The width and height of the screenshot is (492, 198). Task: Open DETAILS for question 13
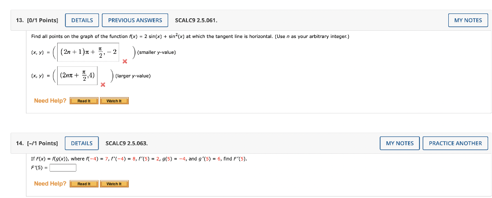(x=82, y=20)
